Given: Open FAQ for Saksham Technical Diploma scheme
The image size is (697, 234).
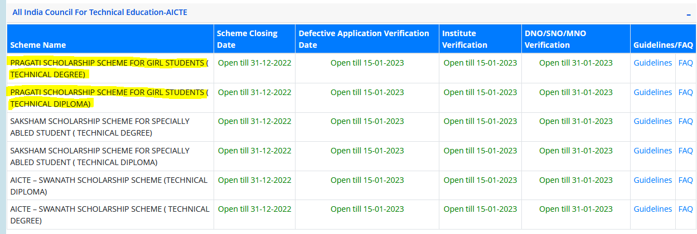Looking at the screenshot, I should (685, 151).
